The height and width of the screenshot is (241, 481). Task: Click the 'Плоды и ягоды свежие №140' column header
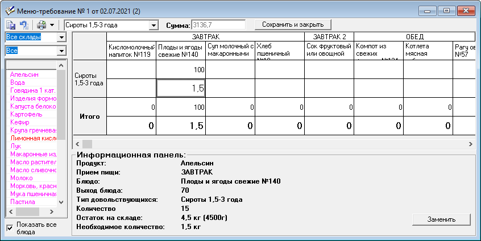180,50
